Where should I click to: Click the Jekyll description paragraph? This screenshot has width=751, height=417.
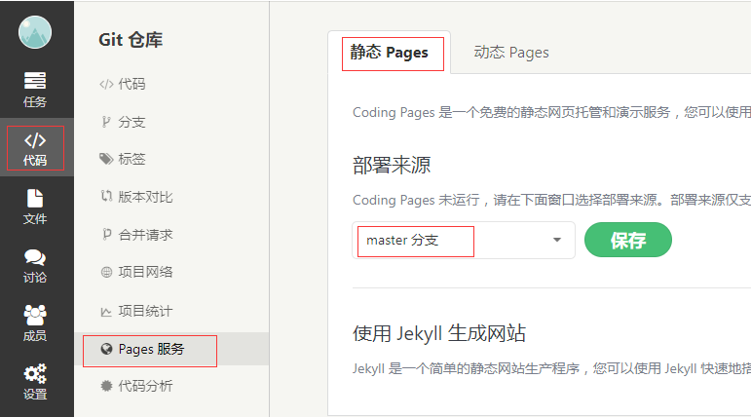pyautogui.click(x=551, y=368)
